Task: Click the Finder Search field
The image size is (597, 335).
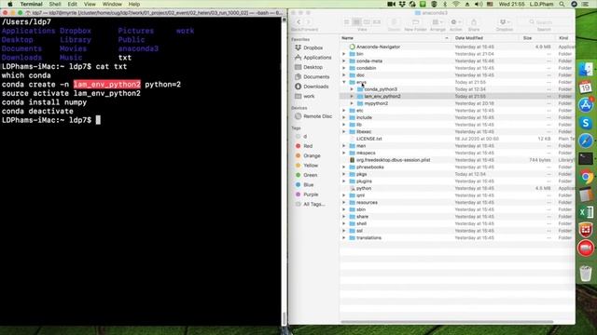Action: (x=544, y=22)
